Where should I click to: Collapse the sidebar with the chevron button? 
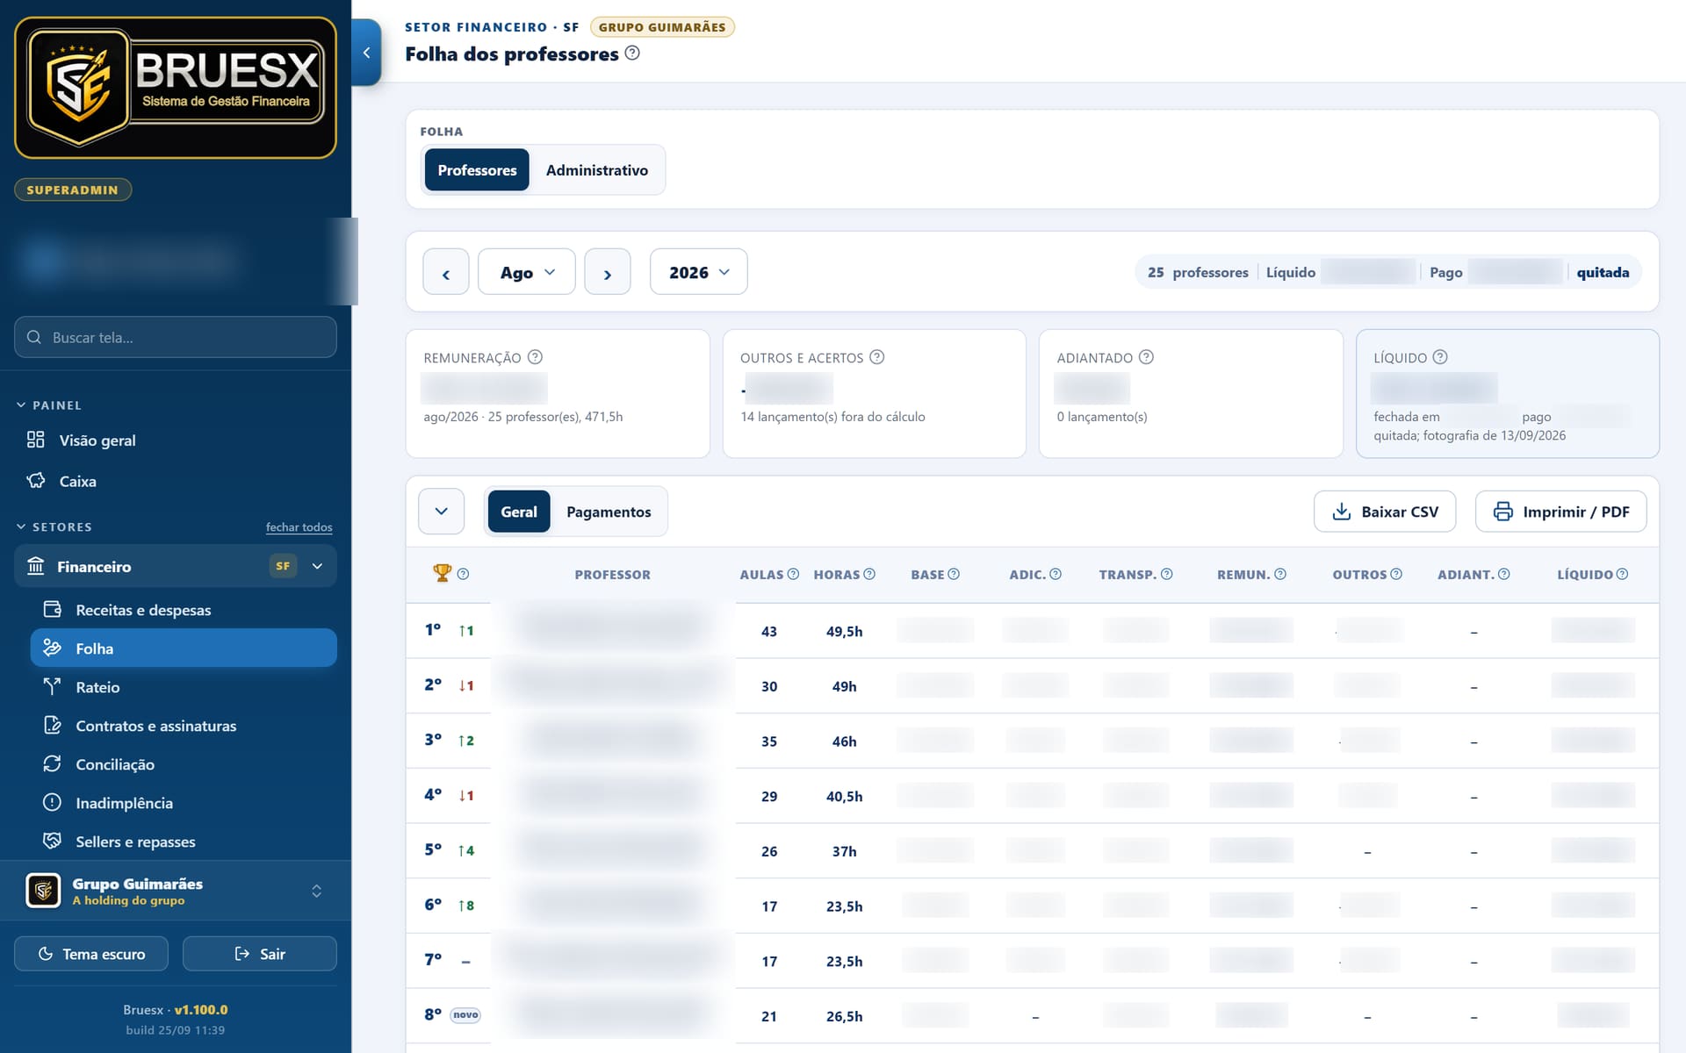pos(366,53)
